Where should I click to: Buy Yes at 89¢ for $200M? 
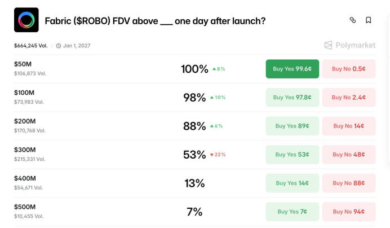point(292,126)
